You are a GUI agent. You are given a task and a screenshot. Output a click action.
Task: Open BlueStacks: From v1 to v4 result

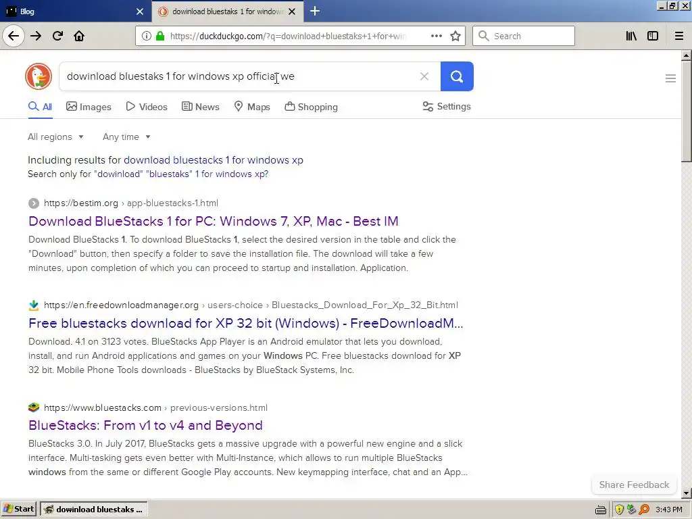145,425
